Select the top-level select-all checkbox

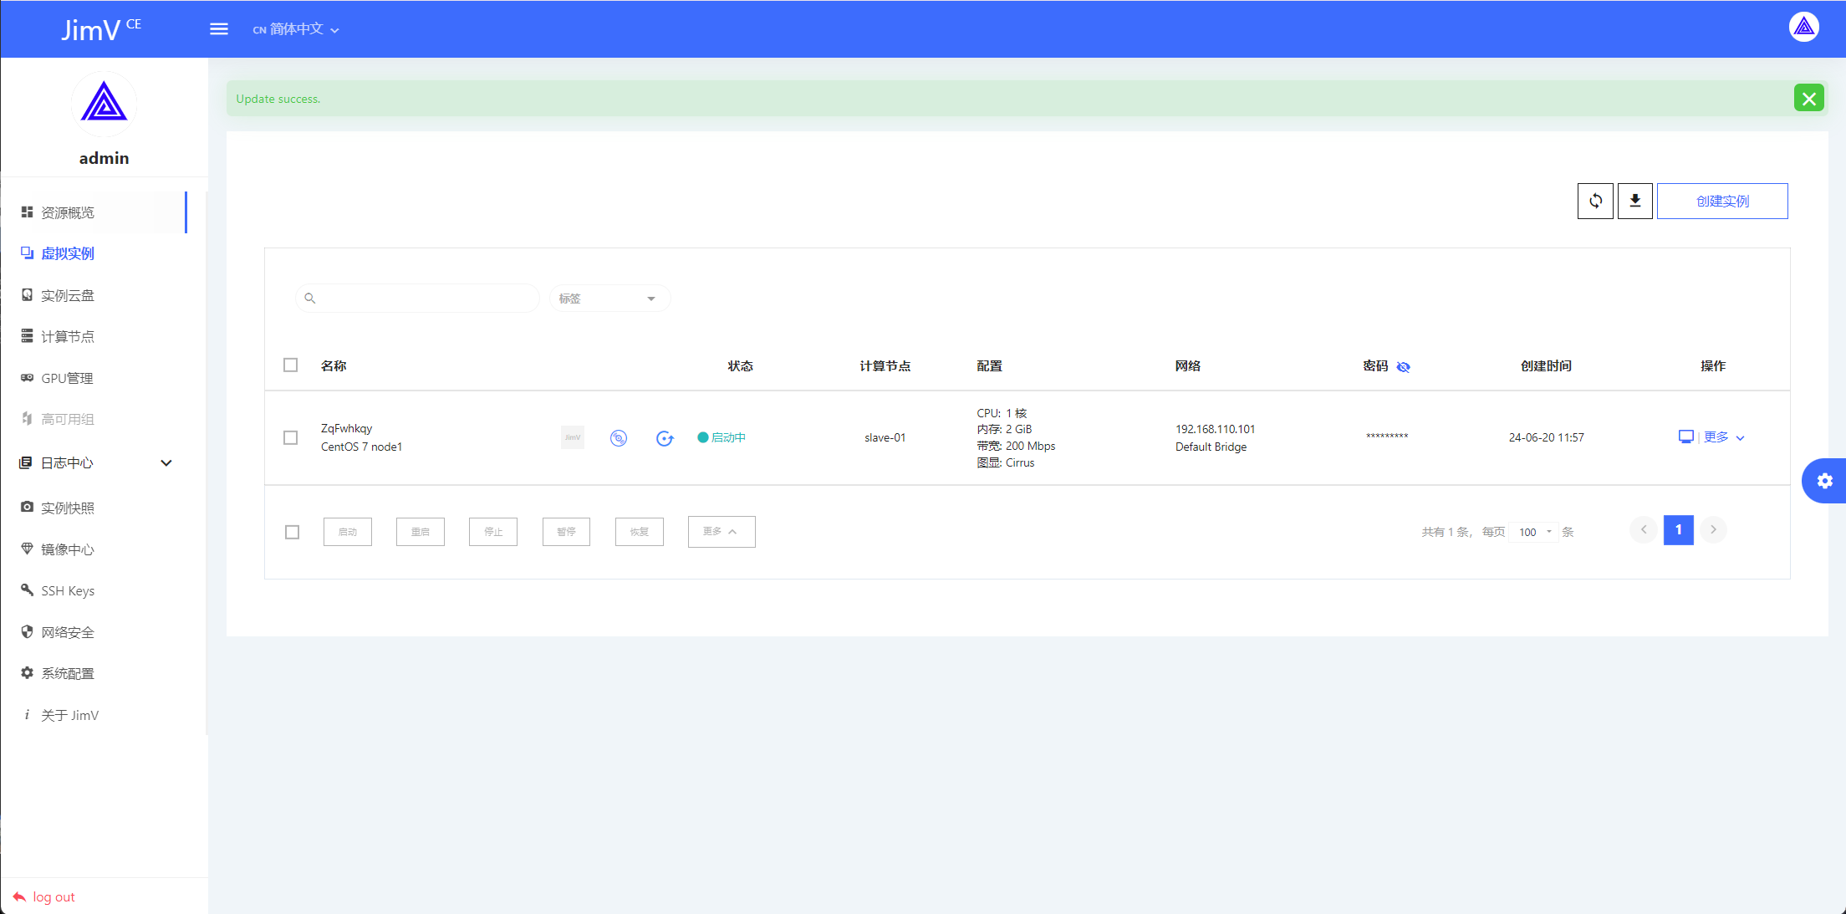(x=291, y=364)
